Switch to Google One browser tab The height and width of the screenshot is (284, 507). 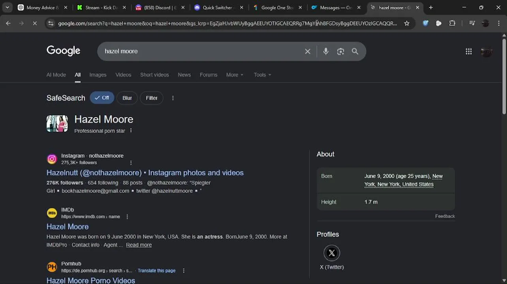click(x=276, y=7)
